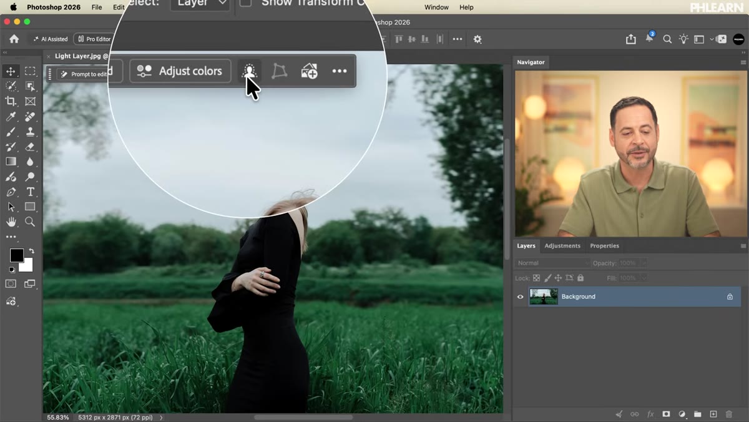Select the Eraser tool
Image resolution: width=749 pixels, height=422 pixels.
coord(30,147)
